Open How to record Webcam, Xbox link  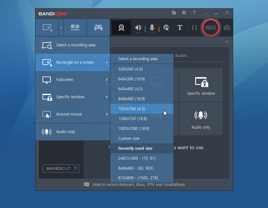pyautogui.click(x=139, y=185)
